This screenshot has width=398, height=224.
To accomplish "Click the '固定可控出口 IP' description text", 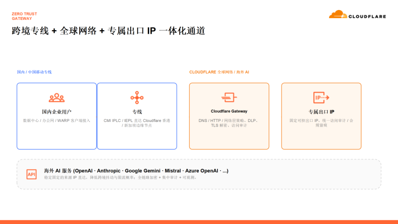I will click(321, 123).
